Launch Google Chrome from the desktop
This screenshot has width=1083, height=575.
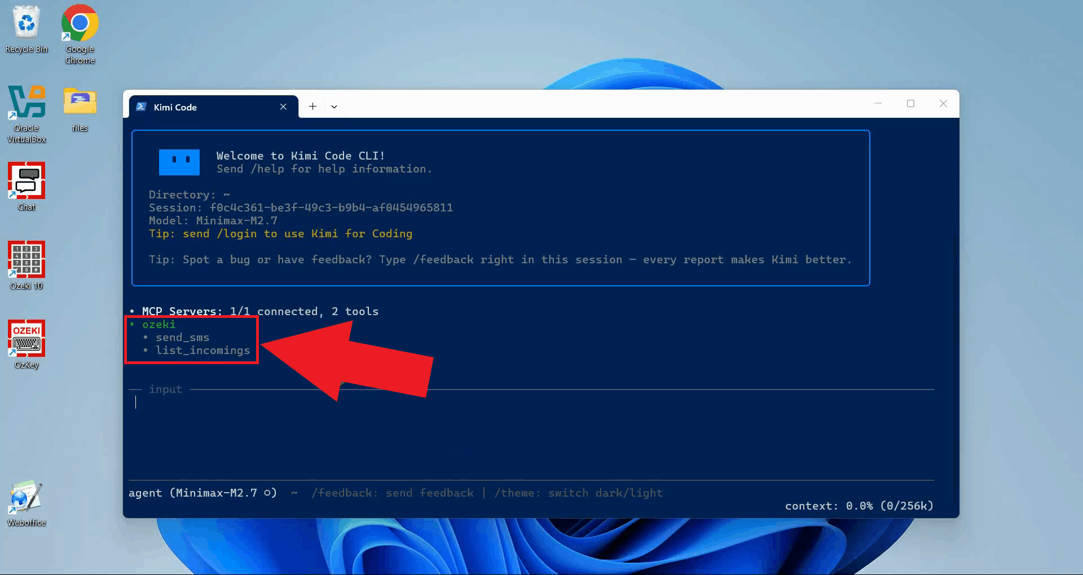[x=80, y=34]
